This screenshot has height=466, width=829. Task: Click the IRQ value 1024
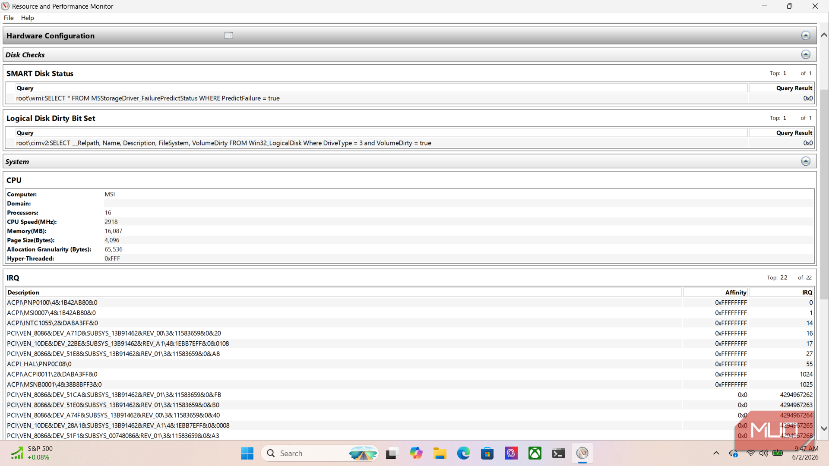(806, 375)
